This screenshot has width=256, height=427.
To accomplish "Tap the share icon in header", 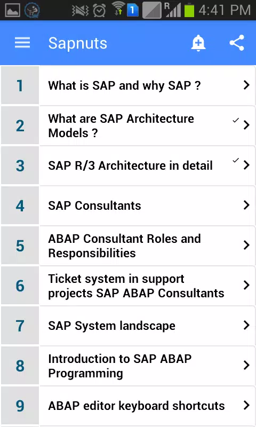I will 237,43.
